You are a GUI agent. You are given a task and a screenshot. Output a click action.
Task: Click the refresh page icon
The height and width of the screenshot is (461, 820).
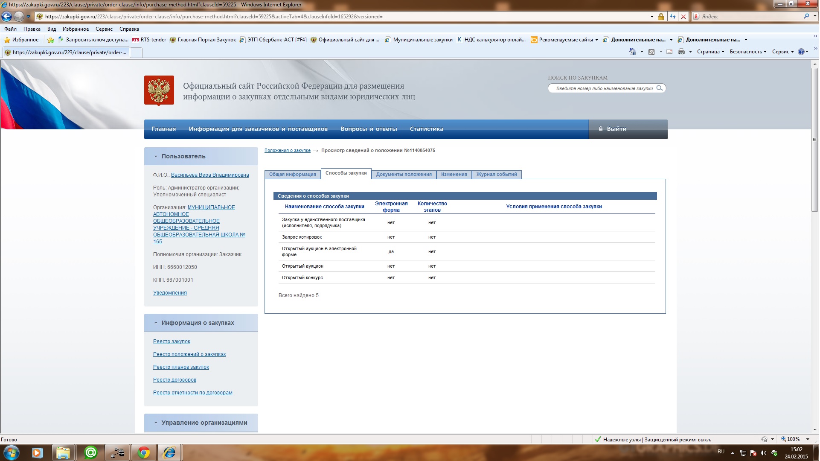coord(672,17)
